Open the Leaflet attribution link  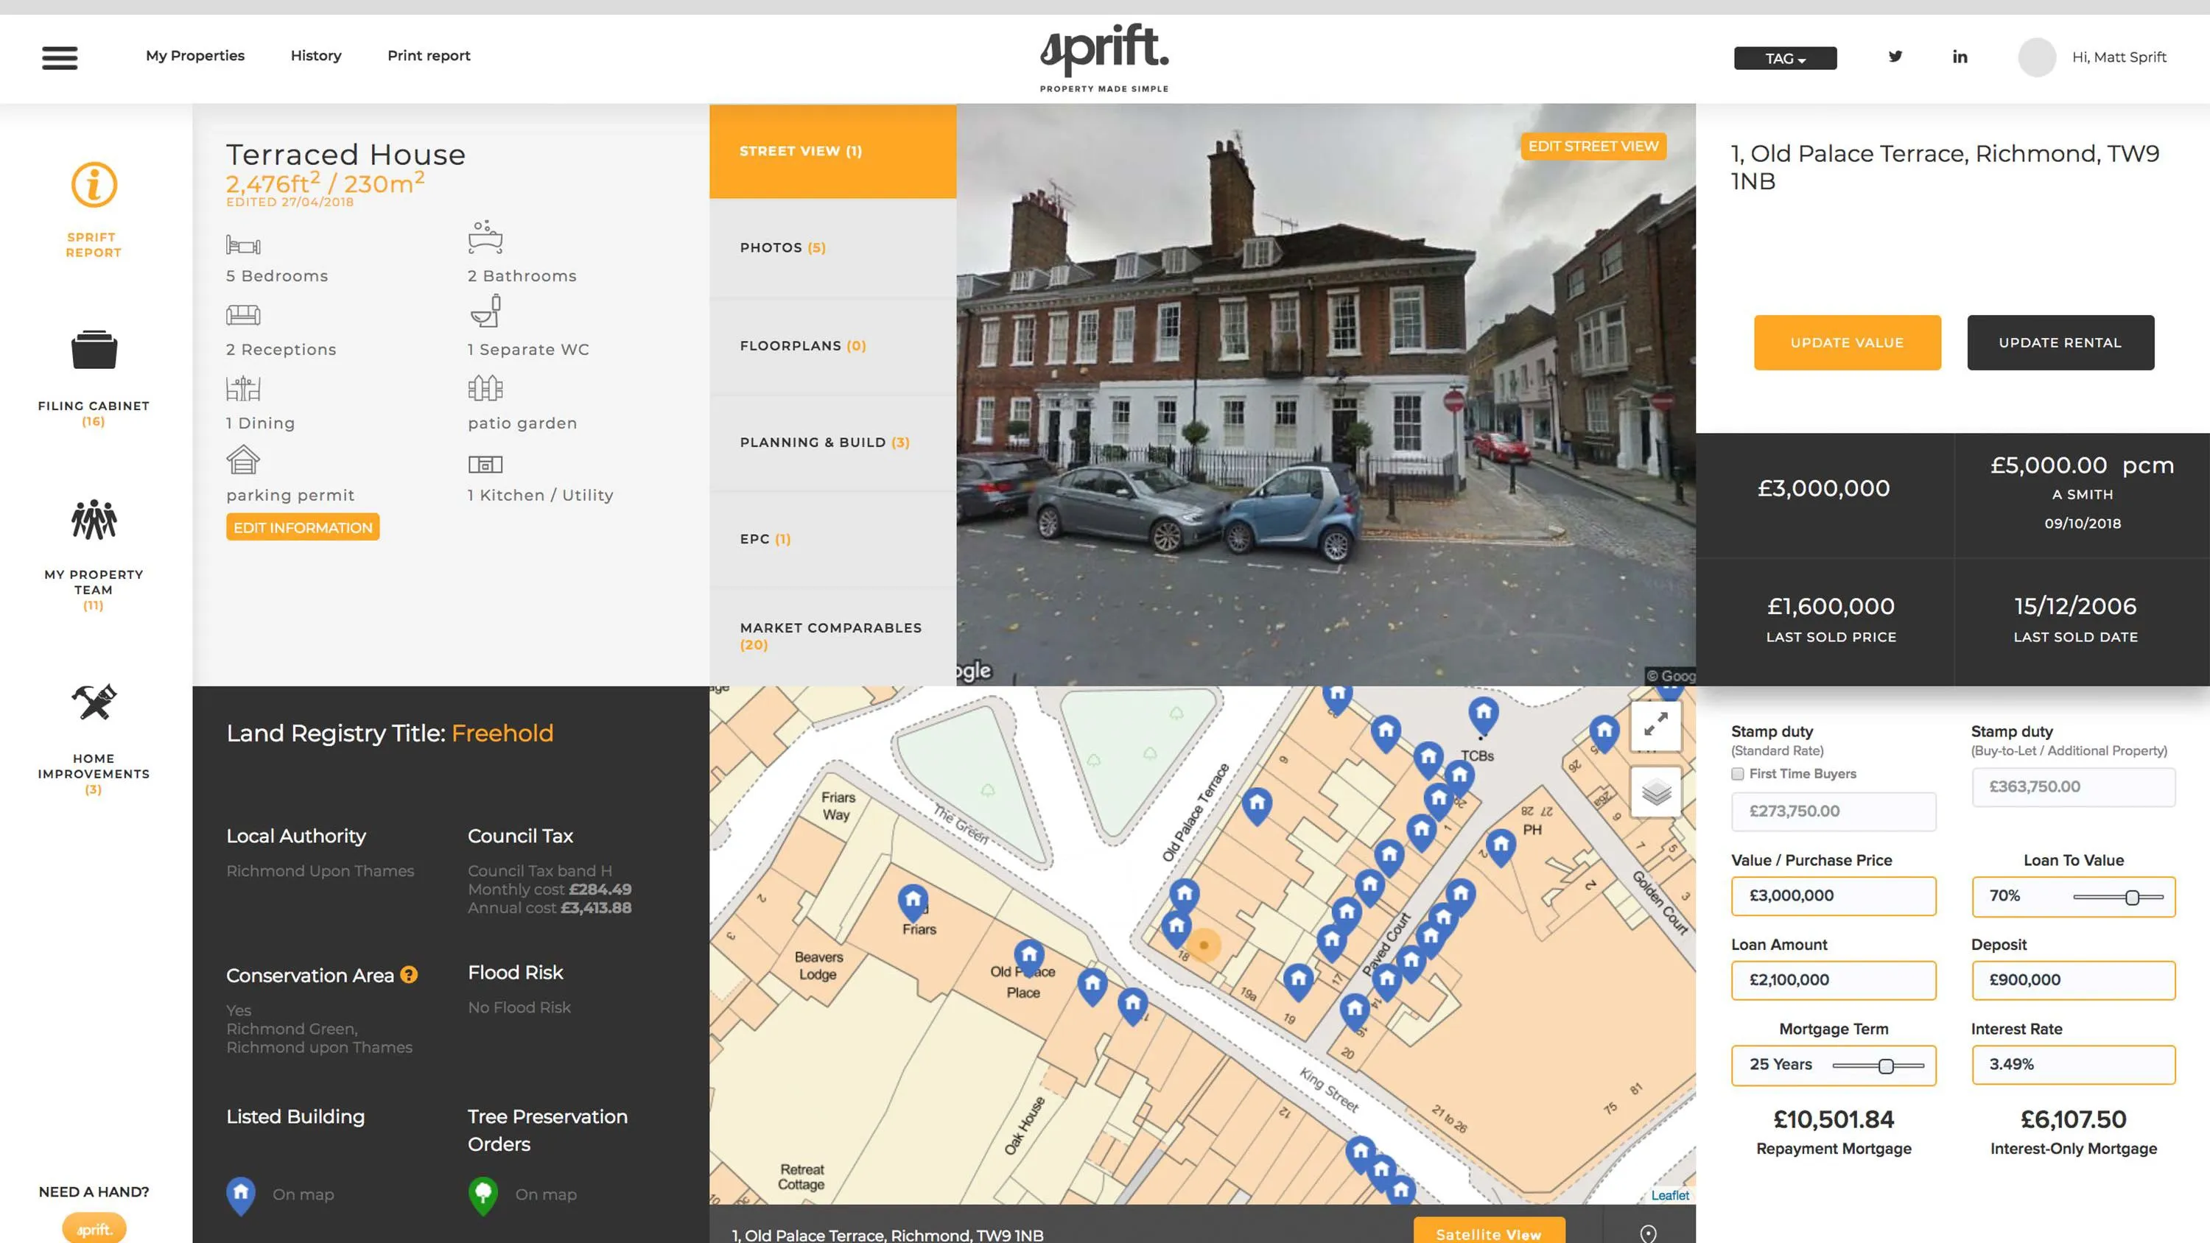[1669, 1195]
